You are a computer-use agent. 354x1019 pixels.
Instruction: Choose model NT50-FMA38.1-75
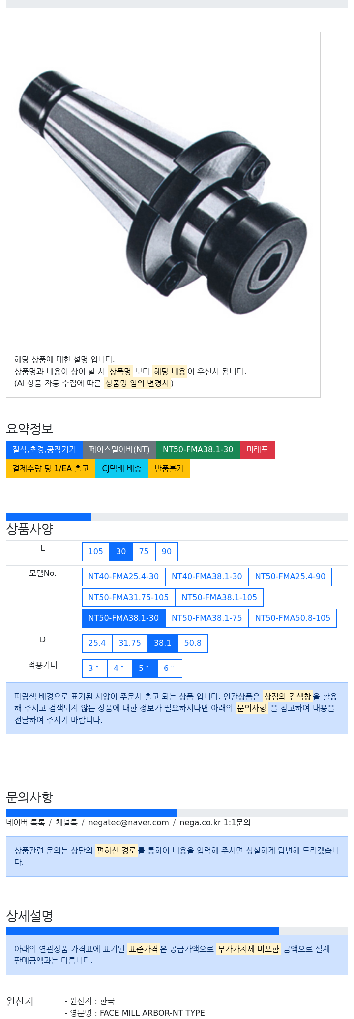[207, 618]
